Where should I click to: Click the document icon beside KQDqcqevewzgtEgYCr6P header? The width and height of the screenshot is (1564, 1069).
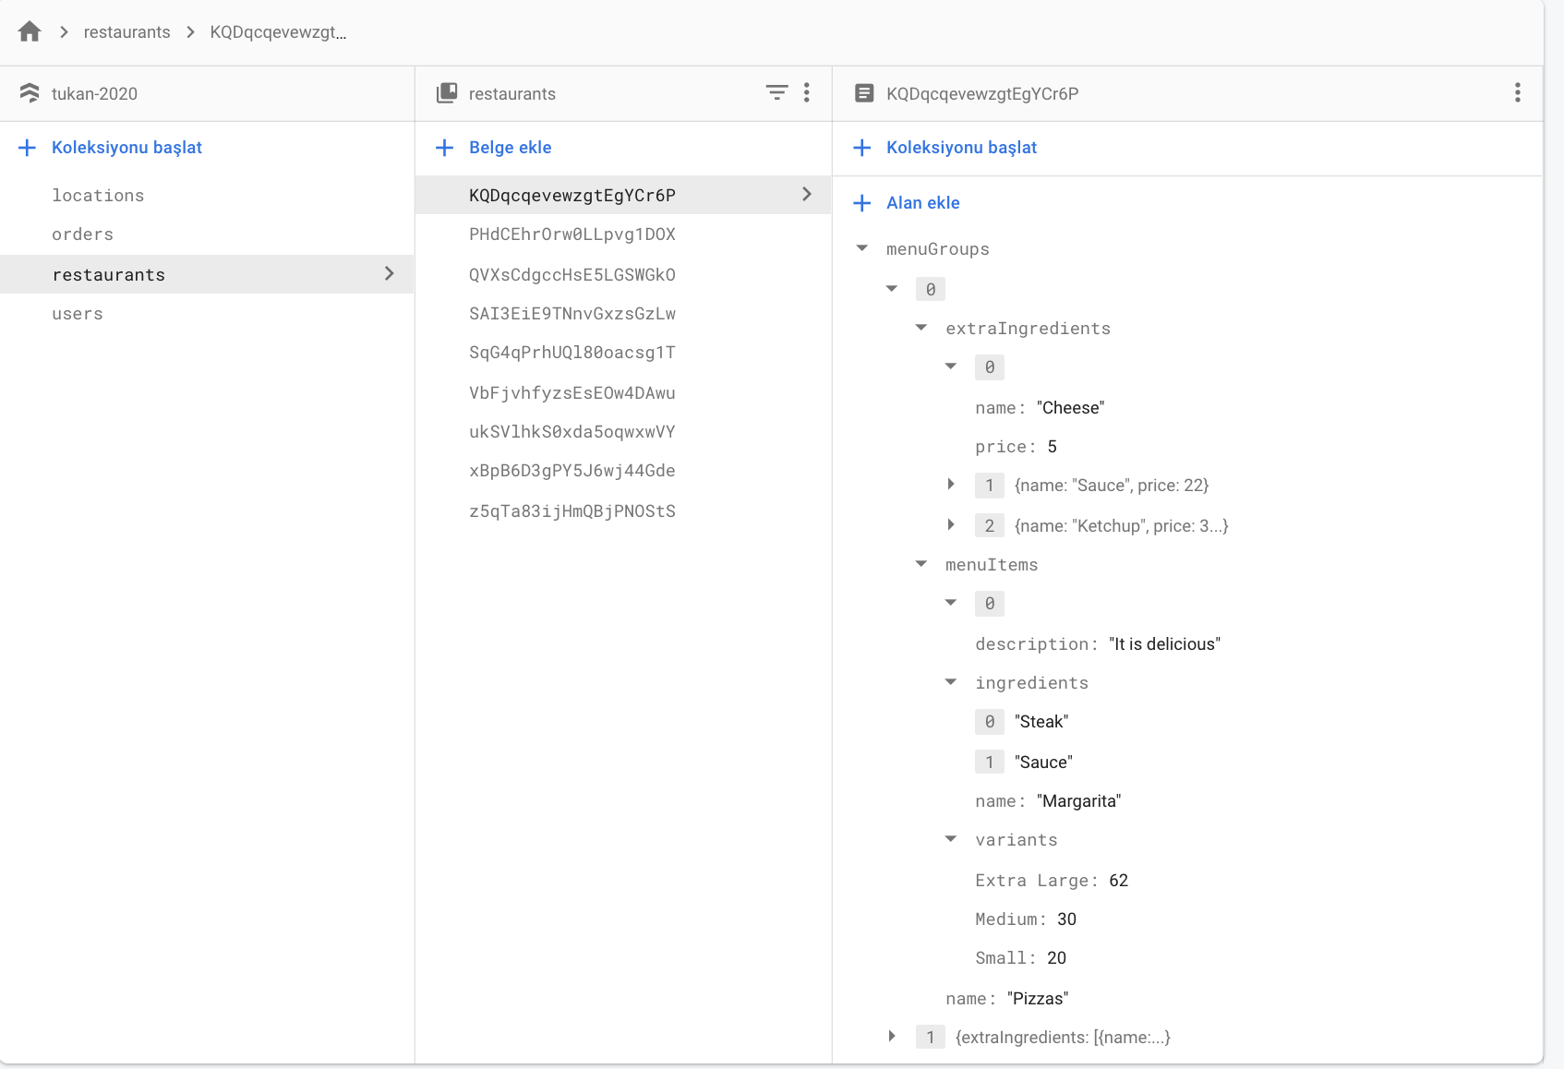864,93
